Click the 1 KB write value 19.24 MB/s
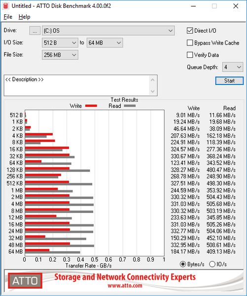The width and height of the screenshot is (247, 296). coord(186,122)
